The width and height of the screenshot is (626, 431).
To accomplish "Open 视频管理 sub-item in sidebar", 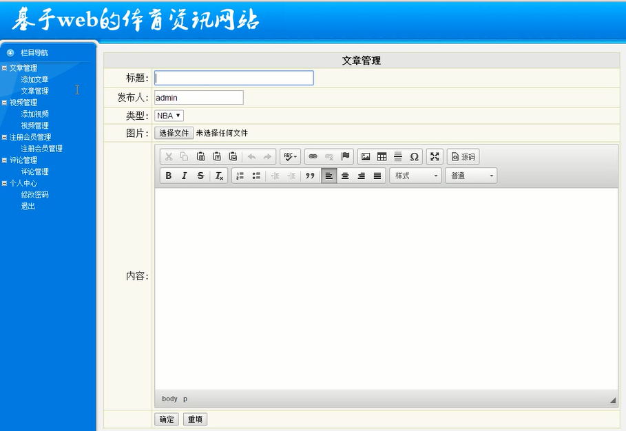I will (x=34, y=126).
